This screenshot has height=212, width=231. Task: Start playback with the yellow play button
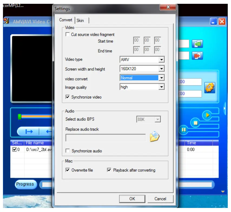point(207,115)
